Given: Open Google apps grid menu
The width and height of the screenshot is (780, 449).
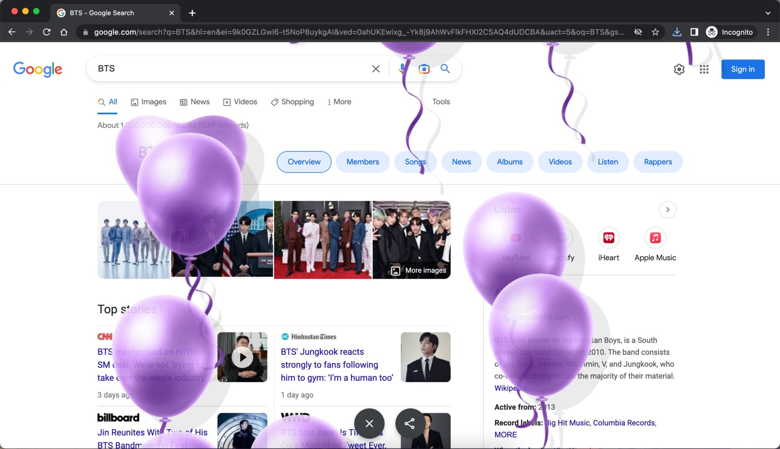Looking at the screenshot, I should pos(704,69).
